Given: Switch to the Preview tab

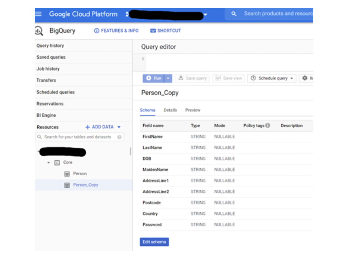Looking at the screenshot, I should point(193,110).
